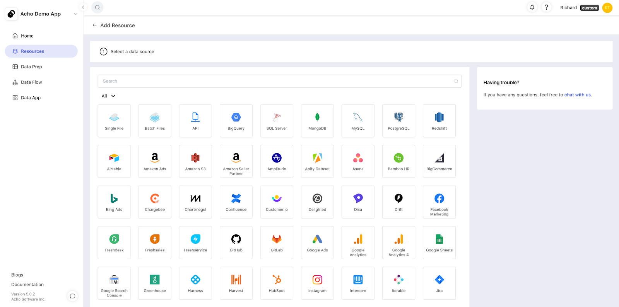Choose SQL Server as data source
This screenshot has width=619, height=307.
[x=277, y=121]
